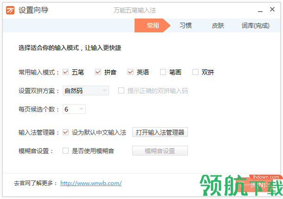Enable the 五笔 input mode checkbox

click(66, 72)
